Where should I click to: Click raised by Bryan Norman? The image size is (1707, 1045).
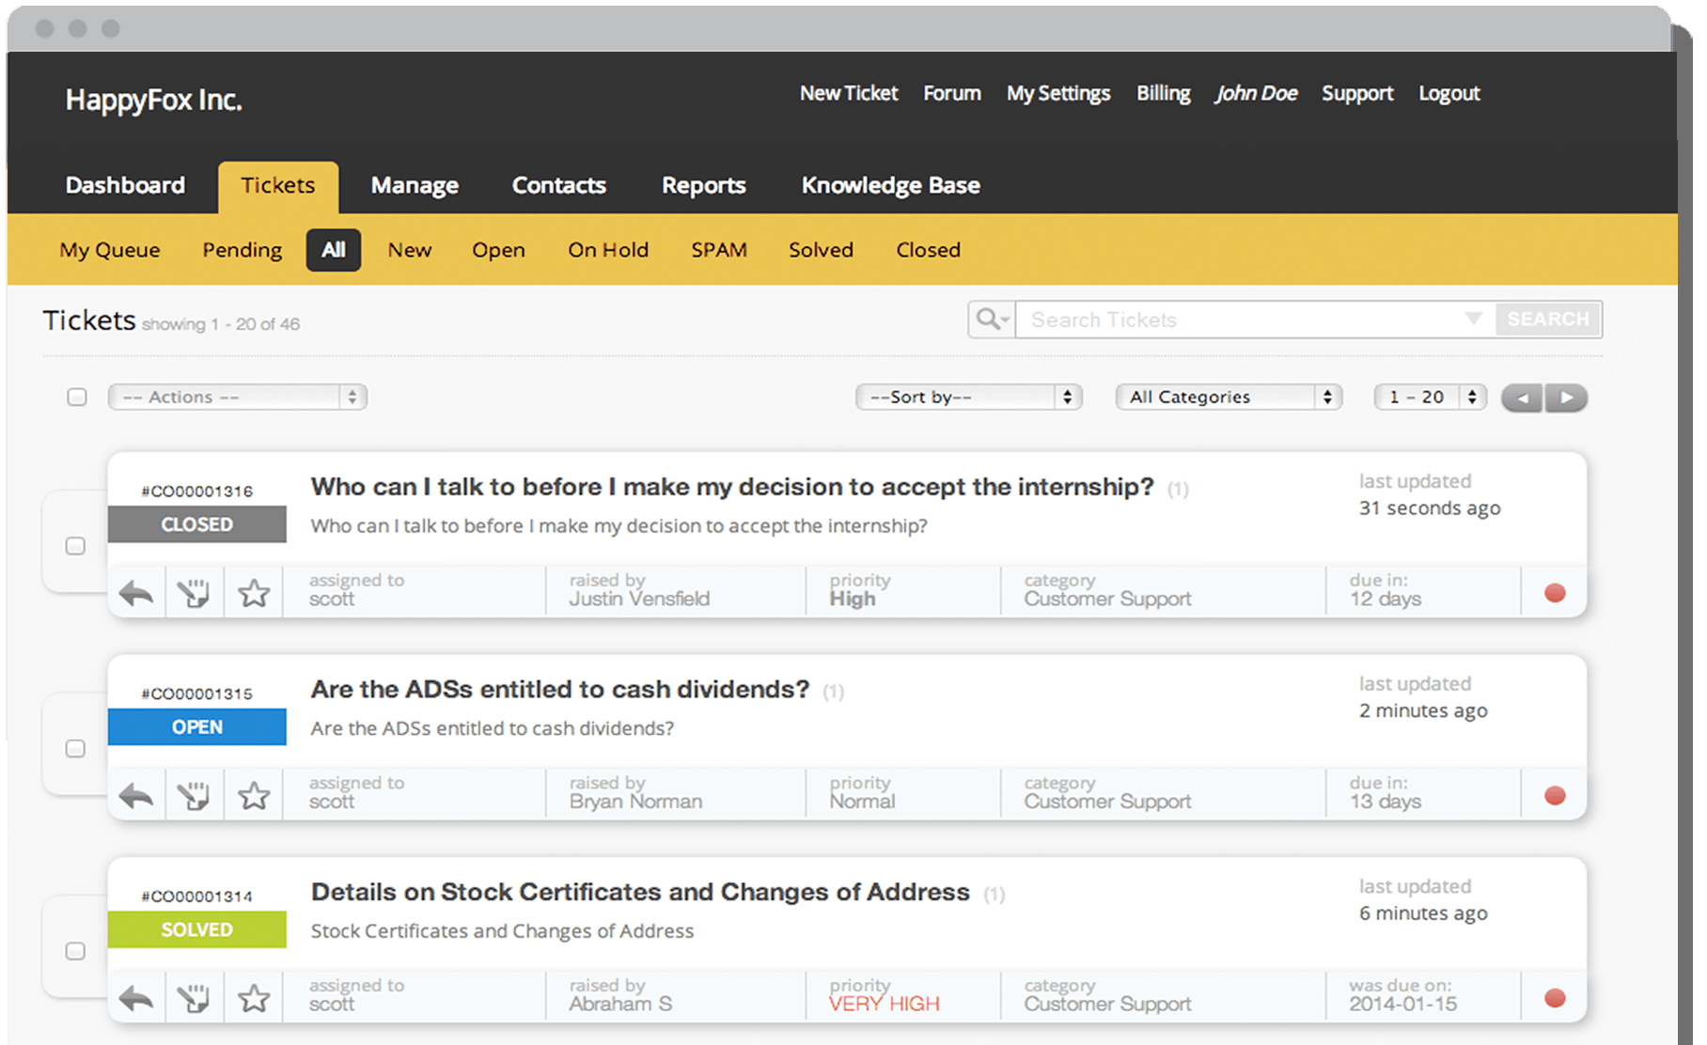tap(635, 802)
